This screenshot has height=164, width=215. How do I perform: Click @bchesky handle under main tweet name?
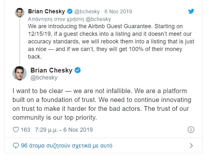click(44, 78)
